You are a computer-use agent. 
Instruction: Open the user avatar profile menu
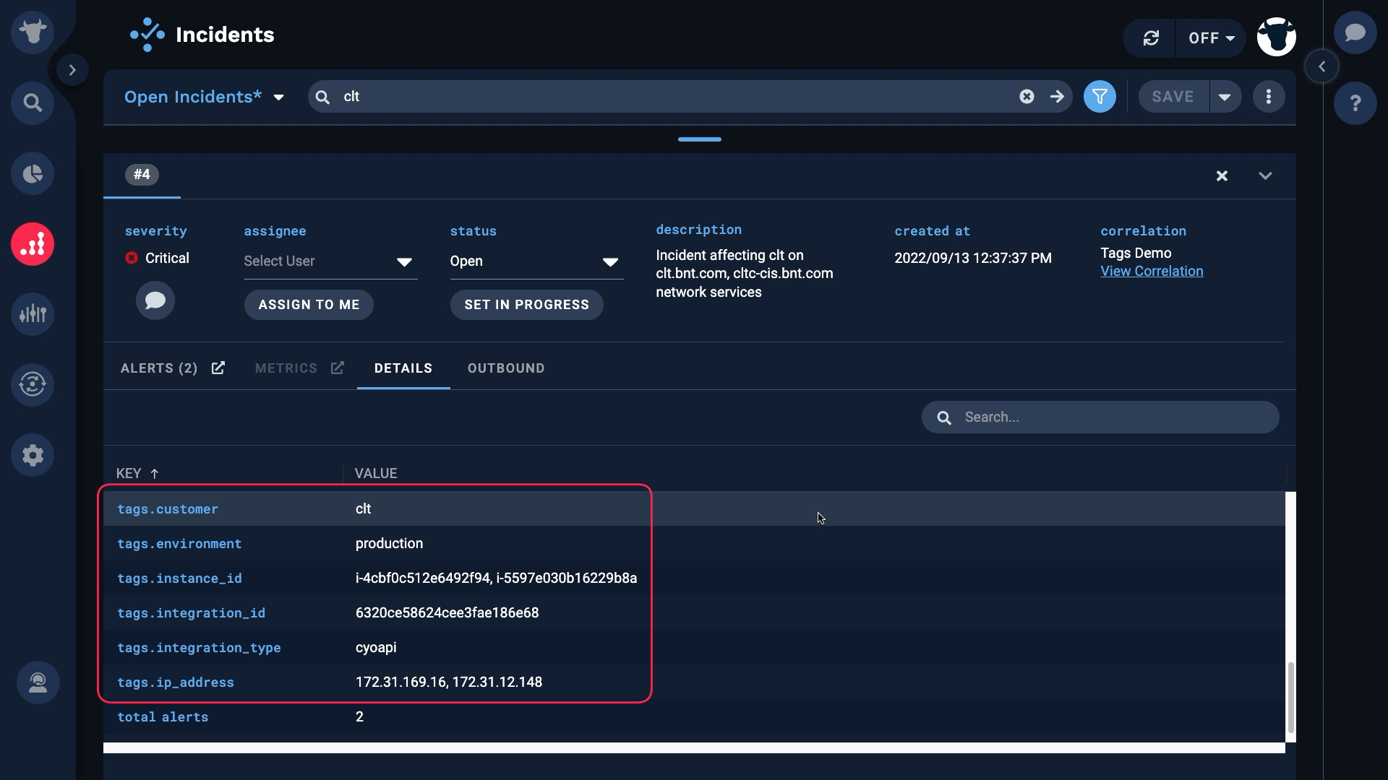[1277, 37]
